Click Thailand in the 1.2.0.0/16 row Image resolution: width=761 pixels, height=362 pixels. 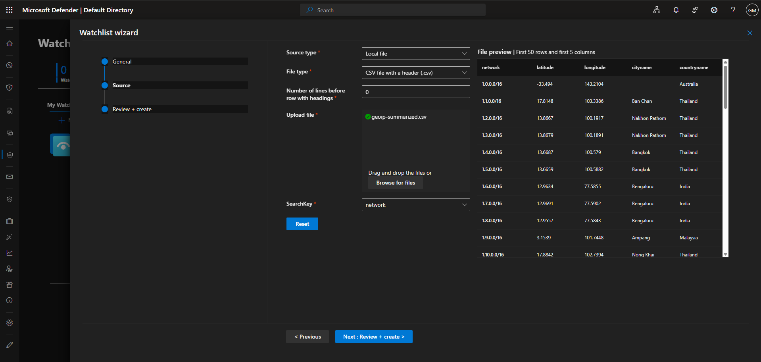688,118
